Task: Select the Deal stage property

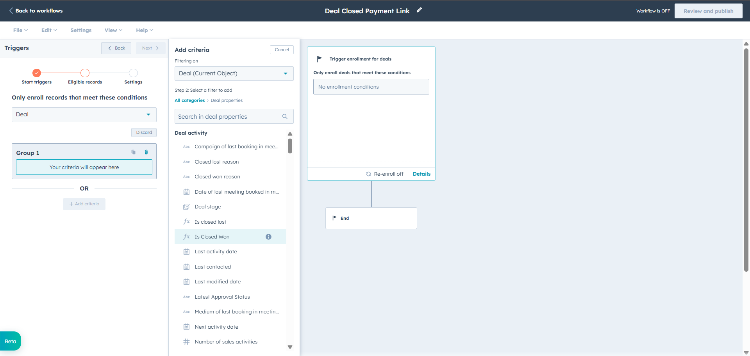Action: 230,207
